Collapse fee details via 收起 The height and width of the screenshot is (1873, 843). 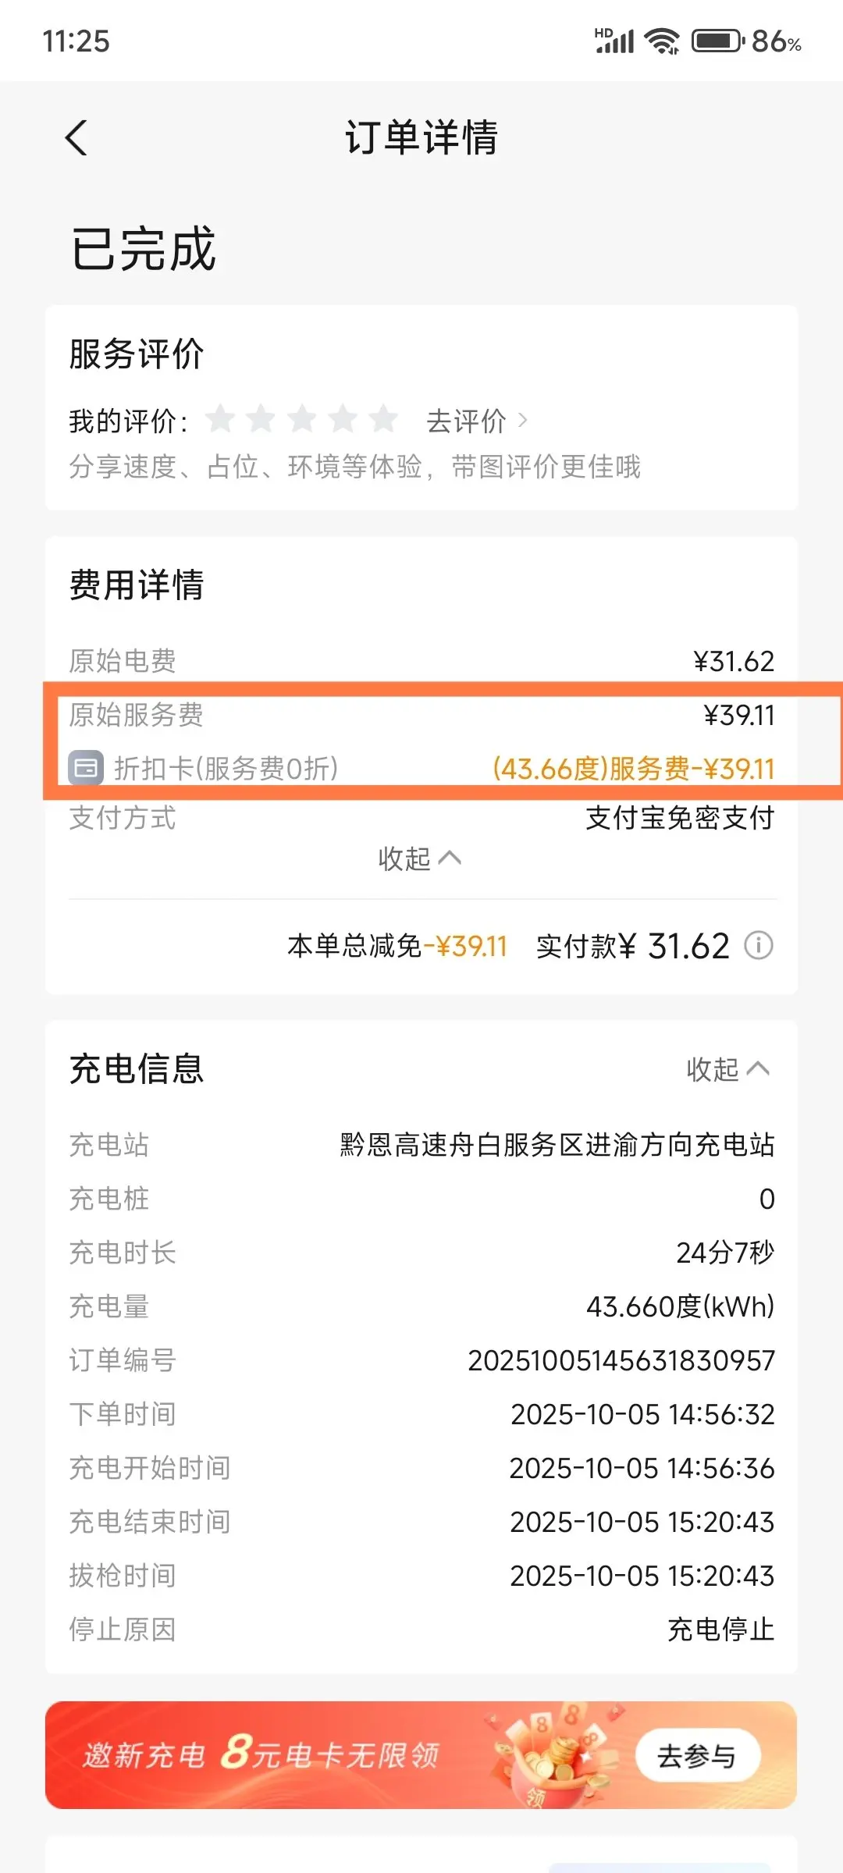(420, 858)
